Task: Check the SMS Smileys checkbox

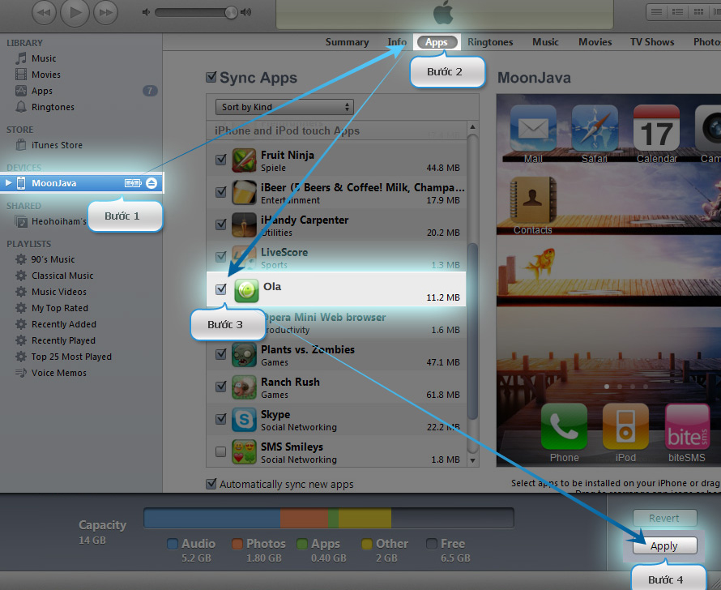Action: 220,451
